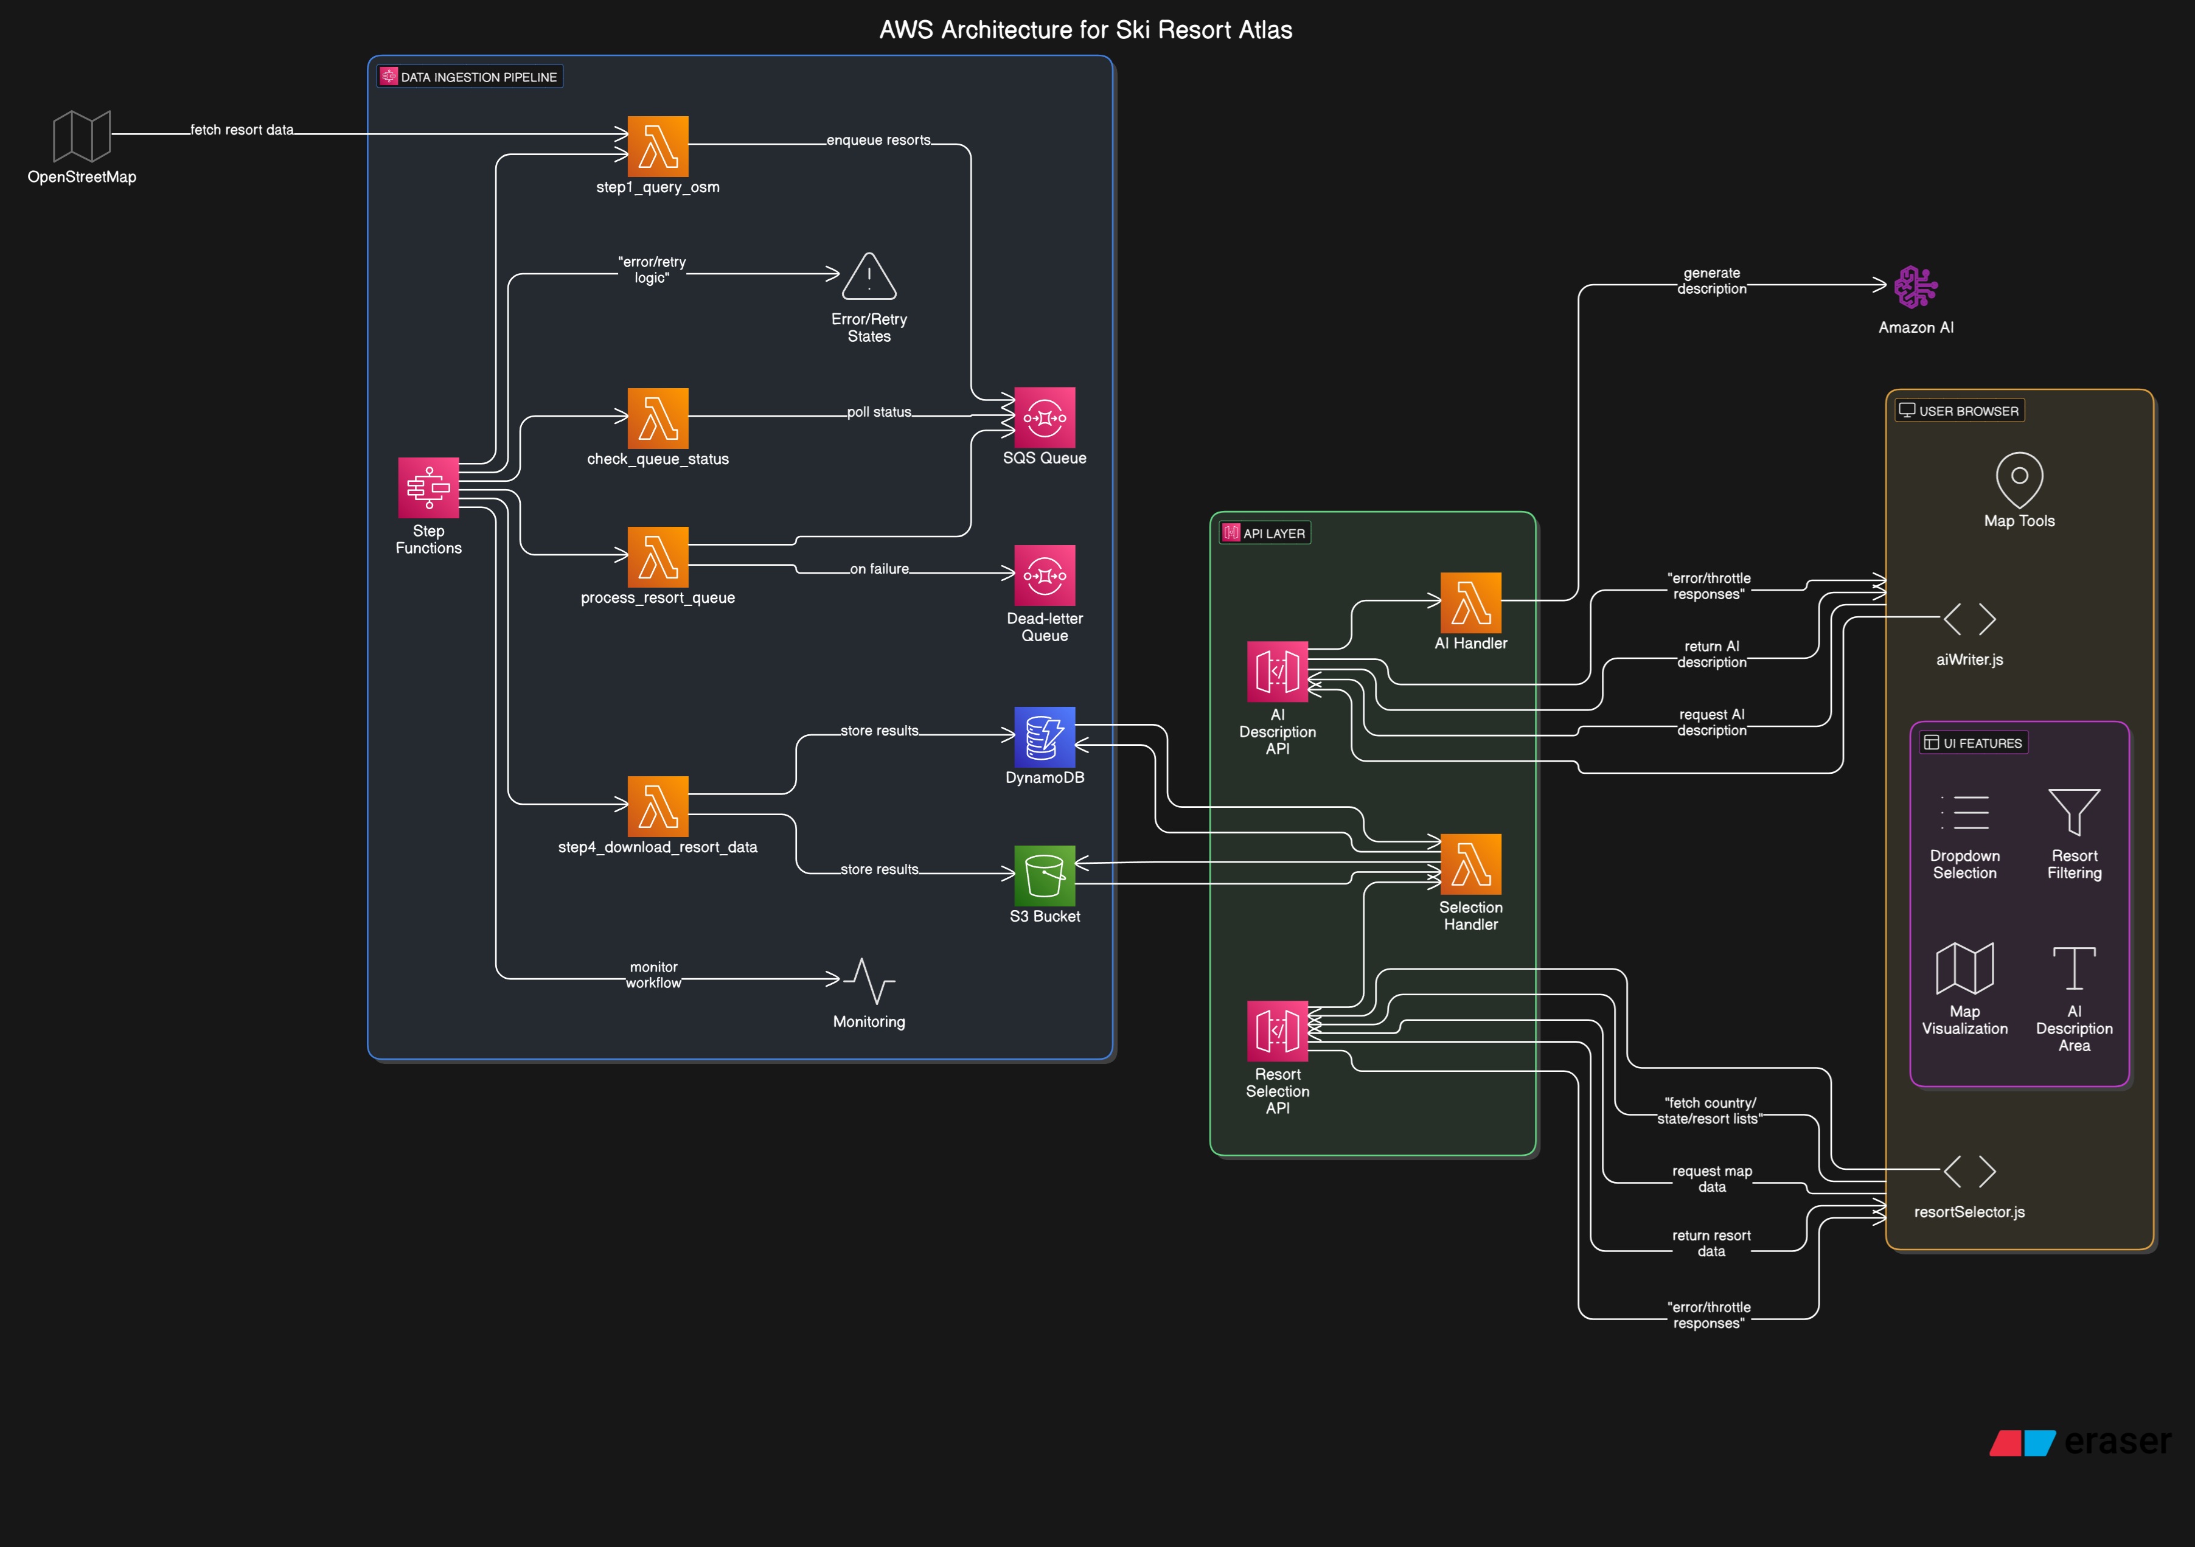Click the 'fetch resort data' connector label
This screenshot has width=2195, height=1547.
coord(242,130)
